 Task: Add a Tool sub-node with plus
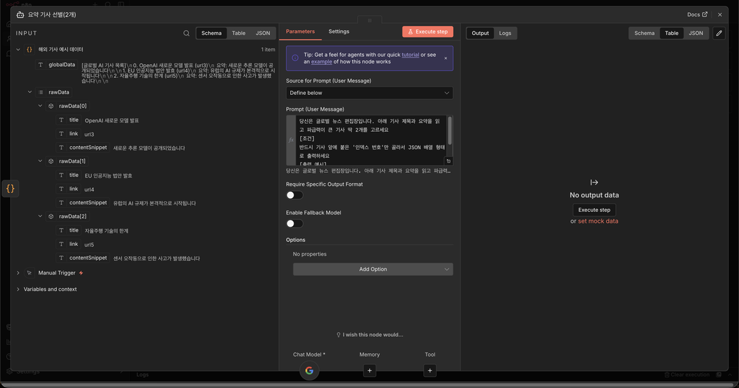pyautogui.click(x=430, y=370)
